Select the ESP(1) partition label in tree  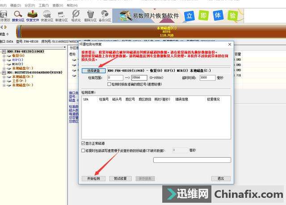point(17,60)
